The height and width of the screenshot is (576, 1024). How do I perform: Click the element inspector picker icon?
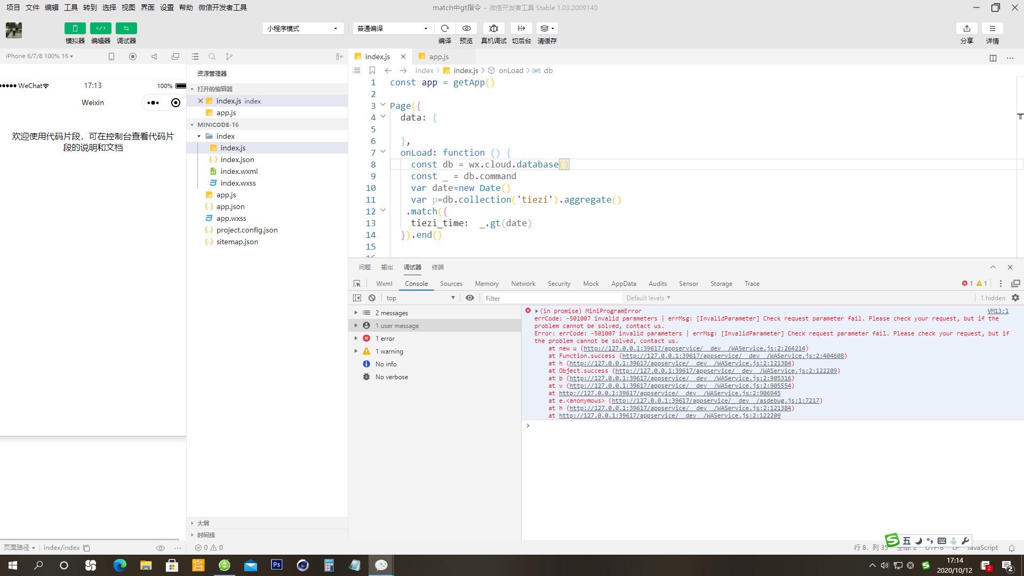coord(357,284)
